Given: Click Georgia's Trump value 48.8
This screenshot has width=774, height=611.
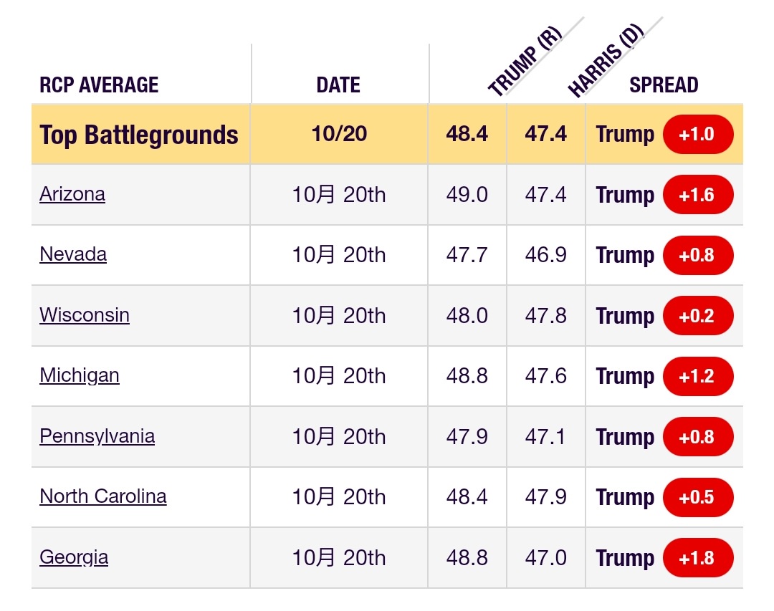Looking at the screenshot, I should (467, 558).
